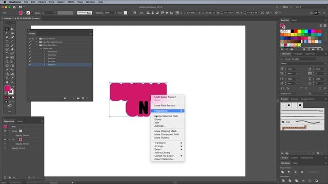The width and height of the screenshot is (328, 184).
Task: Select the Selection tool in the toolbar
Action: (x=7, y=29)
